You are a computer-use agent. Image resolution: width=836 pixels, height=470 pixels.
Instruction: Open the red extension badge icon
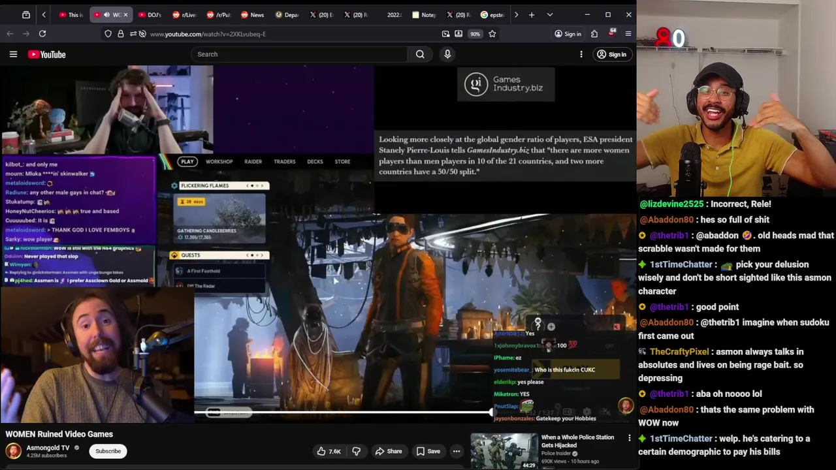tap(612, 33)
